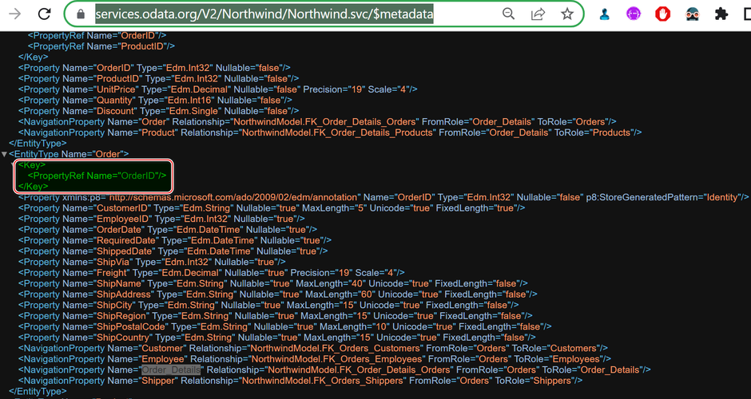Open the blue person extension icon

coord(605,14)
